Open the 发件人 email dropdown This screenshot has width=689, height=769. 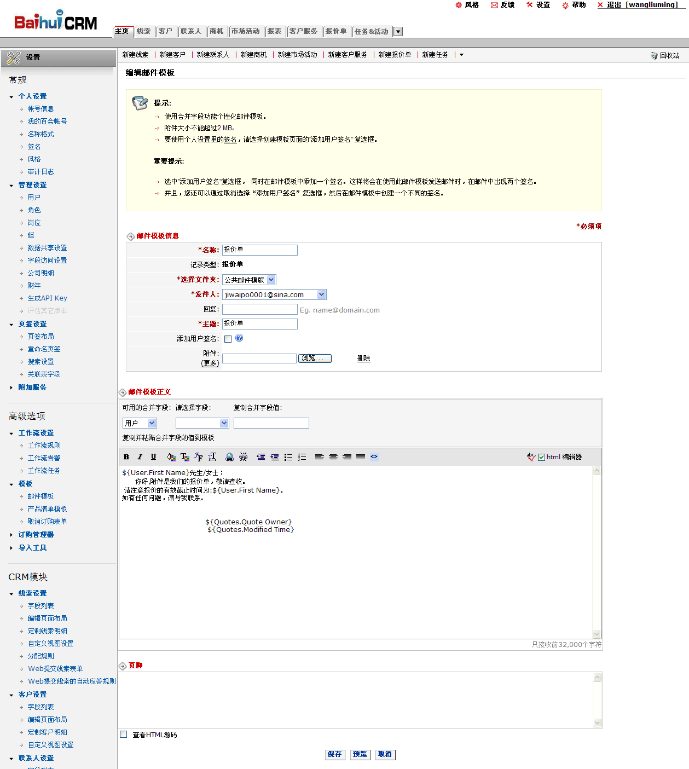pos(322,294)
